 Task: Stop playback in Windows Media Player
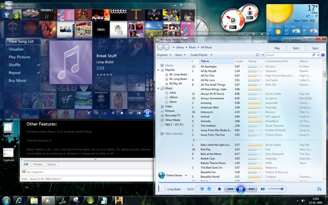tap(219, 189)
